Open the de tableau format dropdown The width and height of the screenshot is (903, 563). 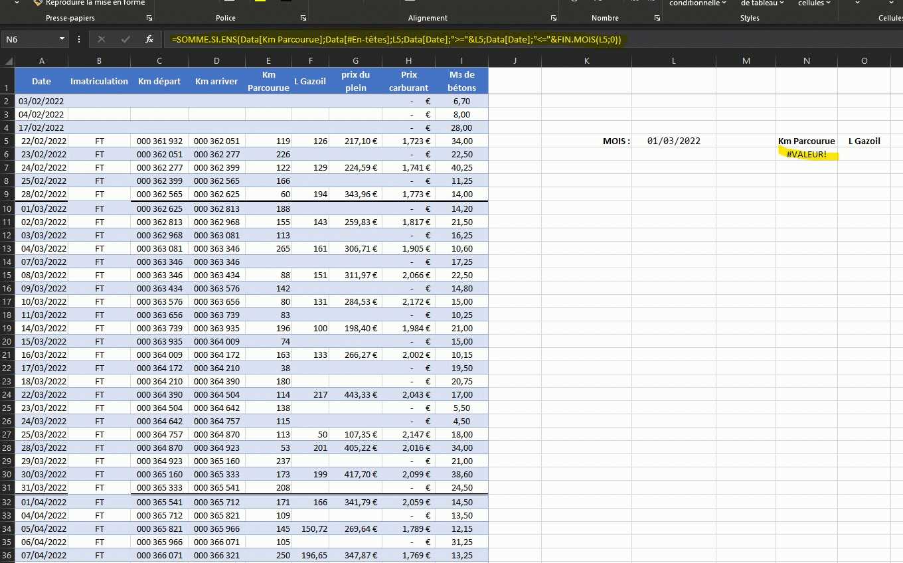click(x=762, y=3)
